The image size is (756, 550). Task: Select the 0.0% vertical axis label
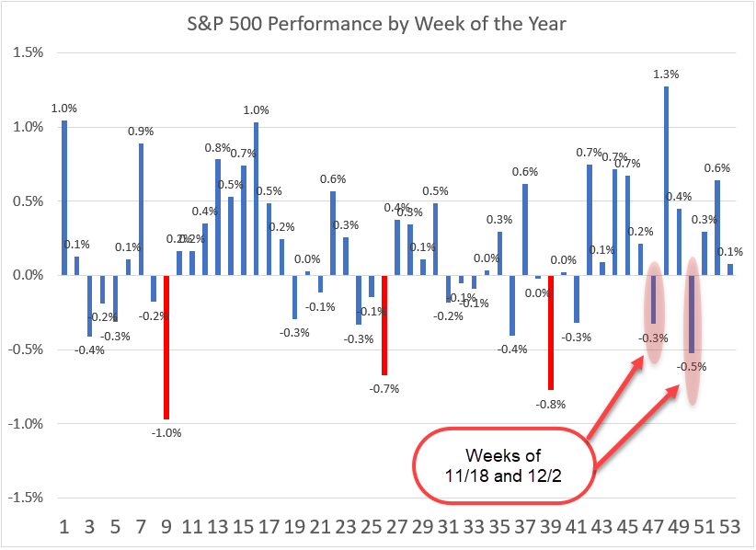coord(27,275)
